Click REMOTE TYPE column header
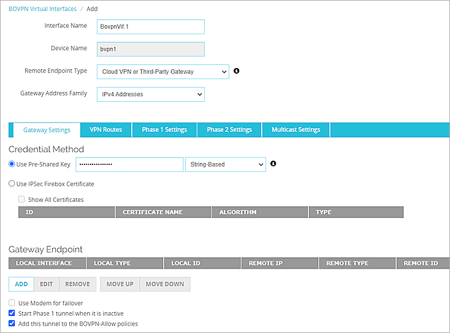This screenshot has width=450, height=333. [x=357, y=263]
